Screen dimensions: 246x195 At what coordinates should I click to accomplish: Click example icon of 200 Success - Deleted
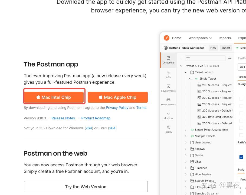click(199, 123)
